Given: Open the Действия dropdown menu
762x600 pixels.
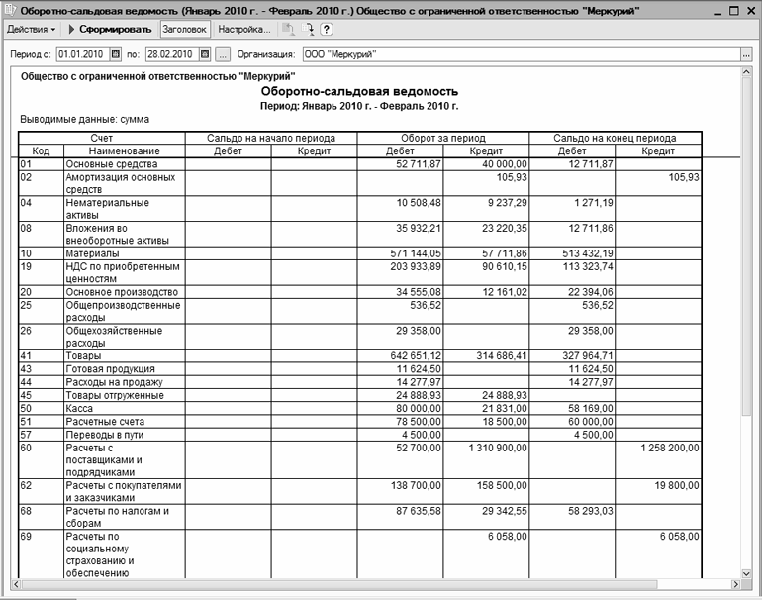Looking at the screenshot, I should 31,30.
